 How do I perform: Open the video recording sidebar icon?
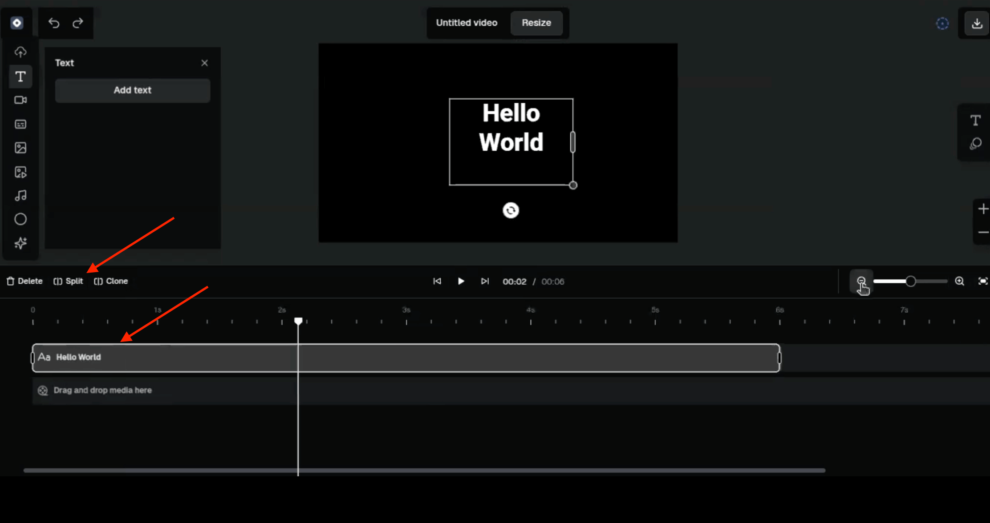20,100
